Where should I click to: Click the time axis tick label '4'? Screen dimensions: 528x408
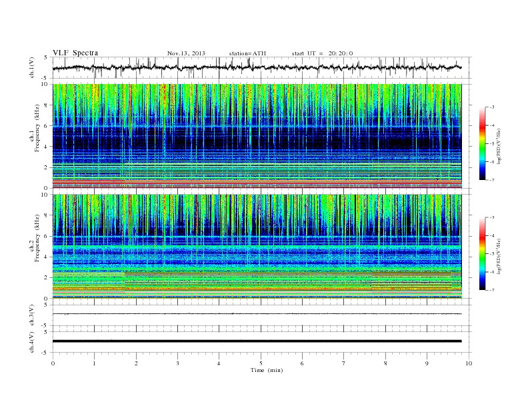point(219,363)
